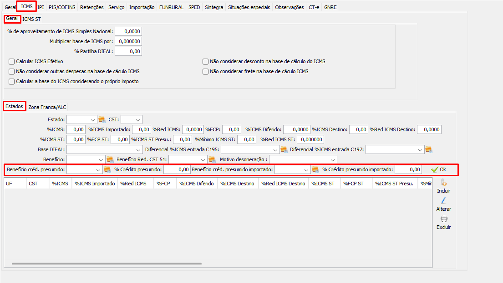Click the %Red ICMS input field

(193, 129)
